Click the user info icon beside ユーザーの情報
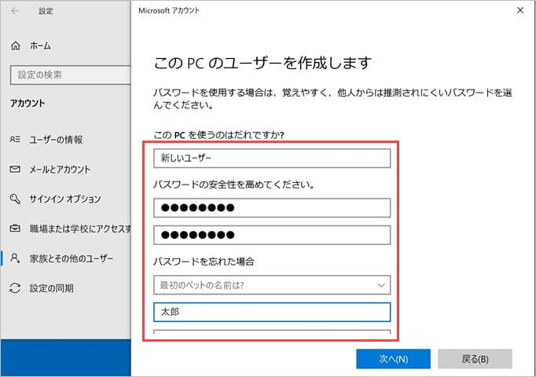The image size is (536, 377). click(15, 139)
